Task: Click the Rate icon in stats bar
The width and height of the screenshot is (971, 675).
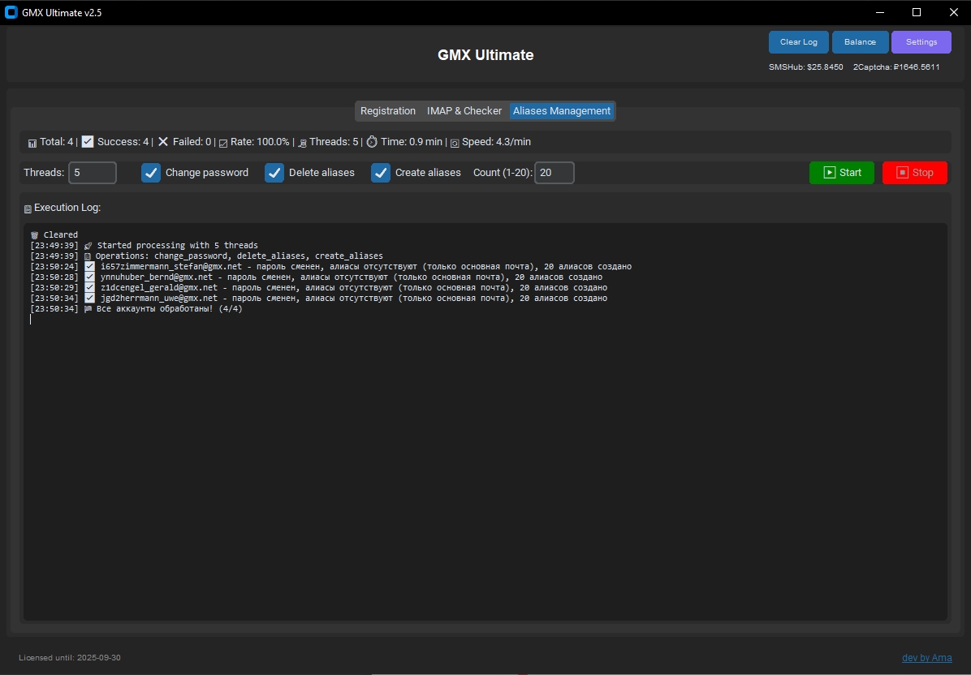Action: click(223, 143)
